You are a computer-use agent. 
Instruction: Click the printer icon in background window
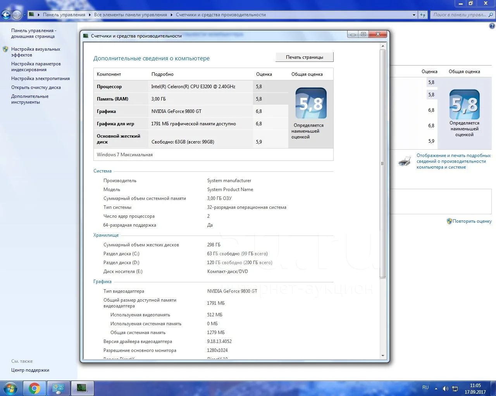405,161
